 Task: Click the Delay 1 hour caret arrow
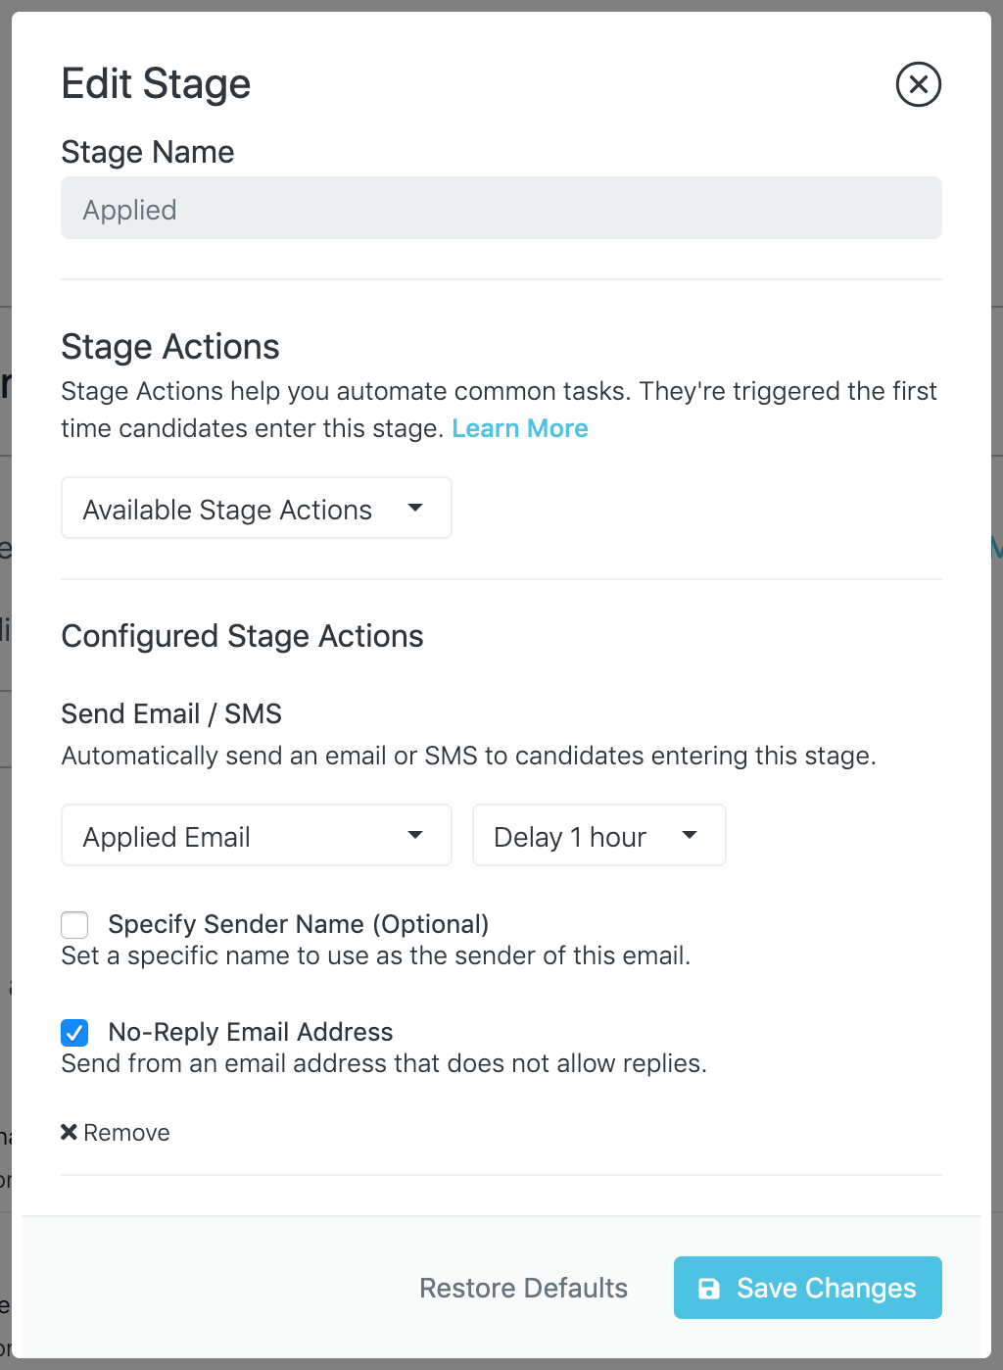coord(690,835)
